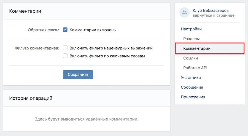Enable the фильтр нецензурных выражений checkbox
248x136 pixels.
click(x=65, y=48)
